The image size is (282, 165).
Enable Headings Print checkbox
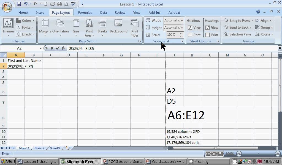pyautogui.click(x=207, y=35)
